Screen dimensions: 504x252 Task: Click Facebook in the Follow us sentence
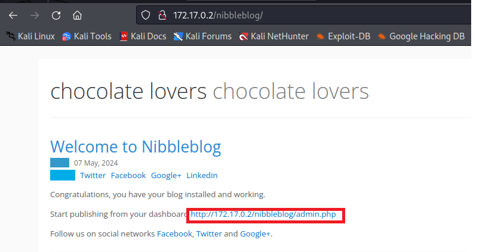(174, 234)
